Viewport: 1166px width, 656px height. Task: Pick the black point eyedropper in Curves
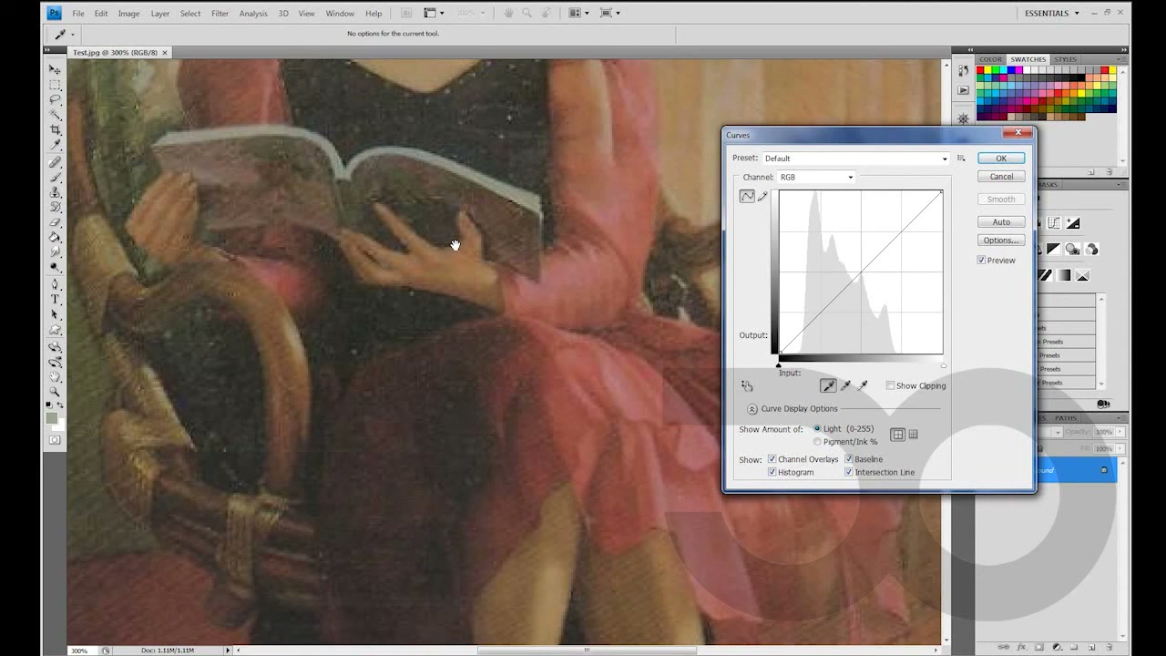[828, 386]
